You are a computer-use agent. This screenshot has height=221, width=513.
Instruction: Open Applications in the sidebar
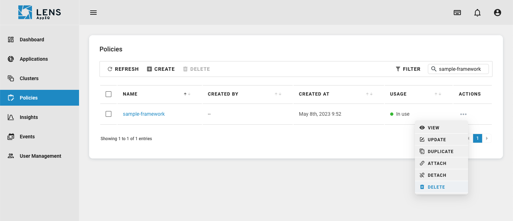point(40,59)
